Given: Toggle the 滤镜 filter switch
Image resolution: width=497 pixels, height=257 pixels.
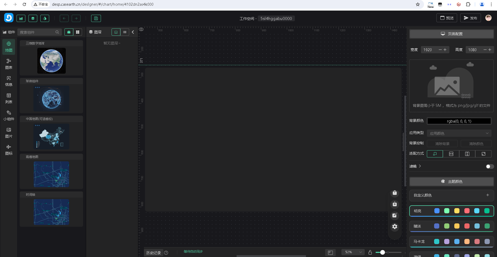Looking at the screenshot, I should coord(489,167).
